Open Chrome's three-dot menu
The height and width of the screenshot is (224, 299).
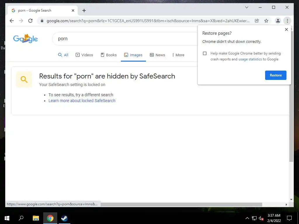(x=287, y=21)
